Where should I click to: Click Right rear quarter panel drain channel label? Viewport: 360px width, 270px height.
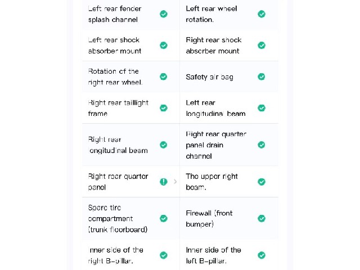point(216,145)
